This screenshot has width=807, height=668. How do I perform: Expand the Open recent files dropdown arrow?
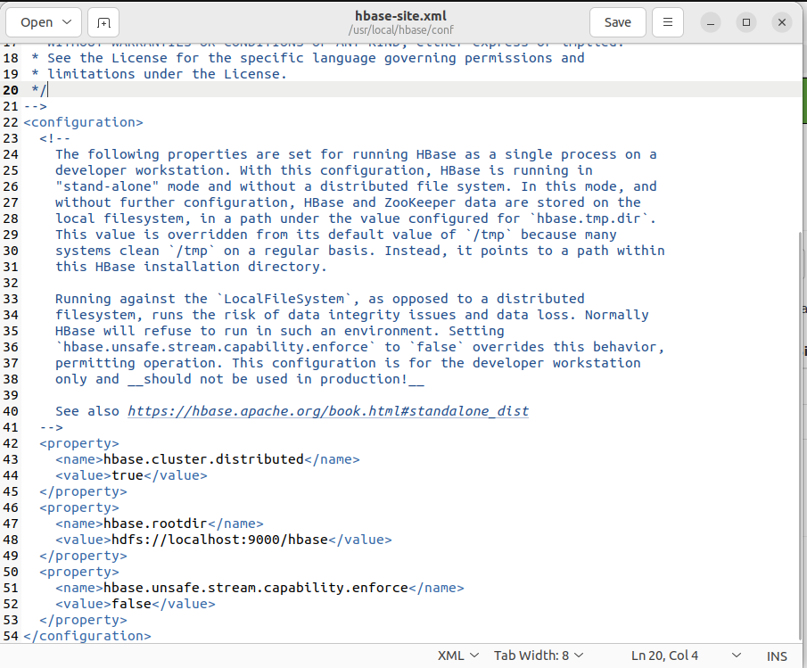pyautogui.click(x=67, y=22)
